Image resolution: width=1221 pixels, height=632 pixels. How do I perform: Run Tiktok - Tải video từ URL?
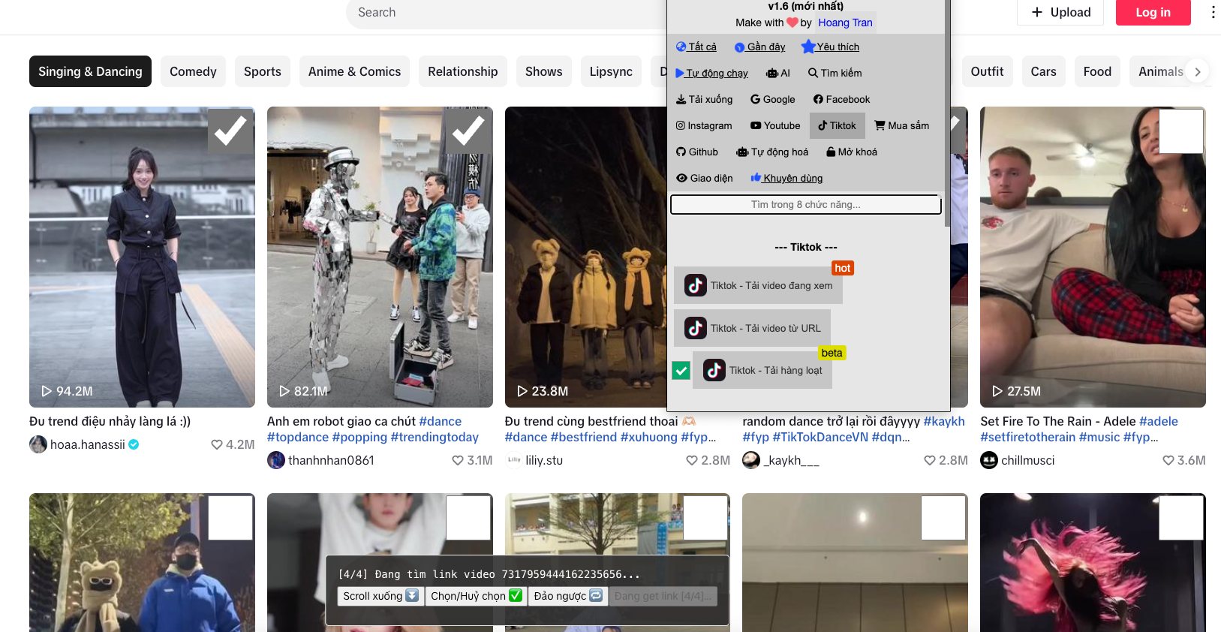(752, 328)
